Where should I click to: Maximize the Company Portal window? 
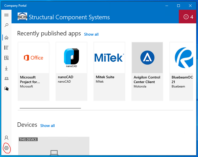(179, 6)
